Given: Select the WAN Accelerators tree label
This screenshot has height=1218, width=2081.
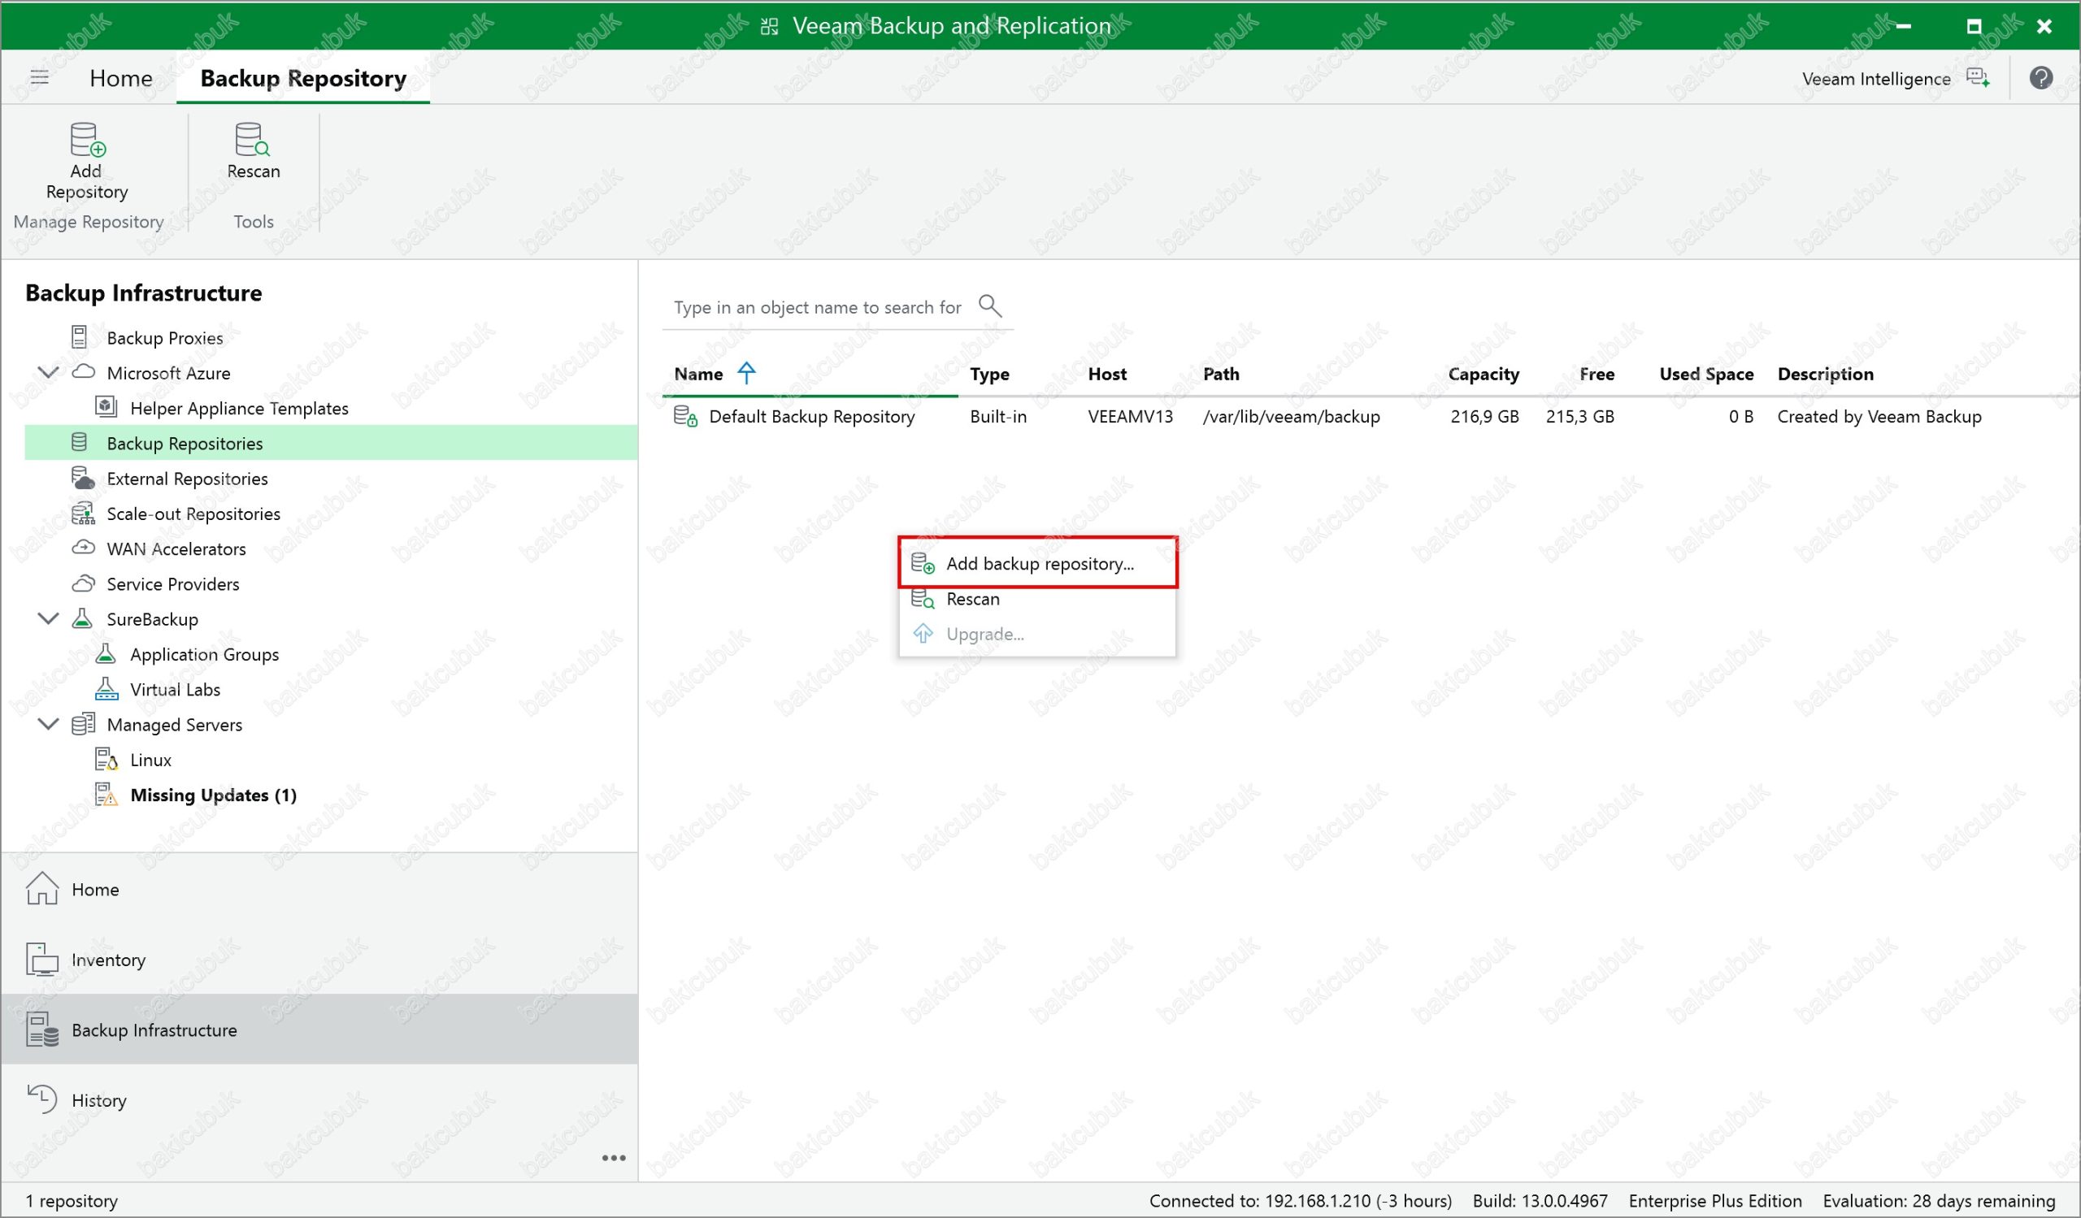Looking at the screenshot, I should point(176,548).
